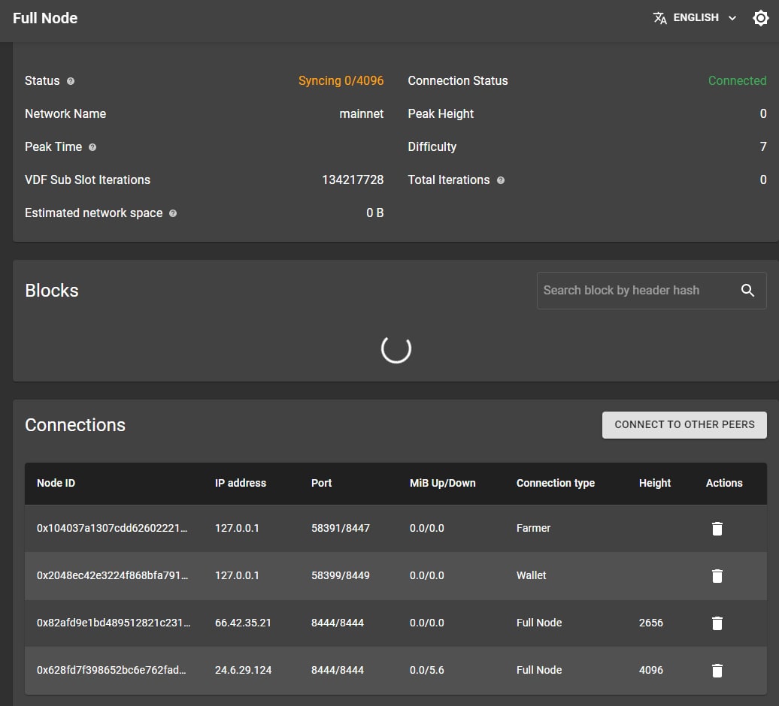Click the Connection type column header
This screenshot has height=706, width=779.
click(556, 483)
